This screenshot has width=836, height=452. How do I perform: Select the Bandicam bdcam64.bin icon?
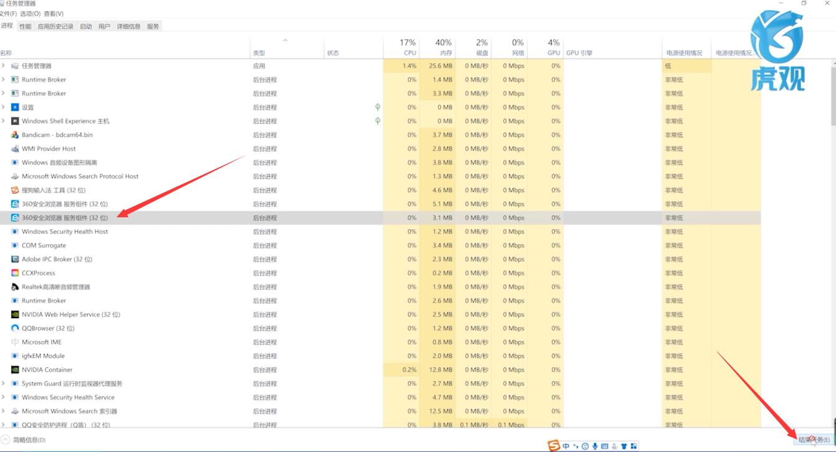tap(15, 134)
